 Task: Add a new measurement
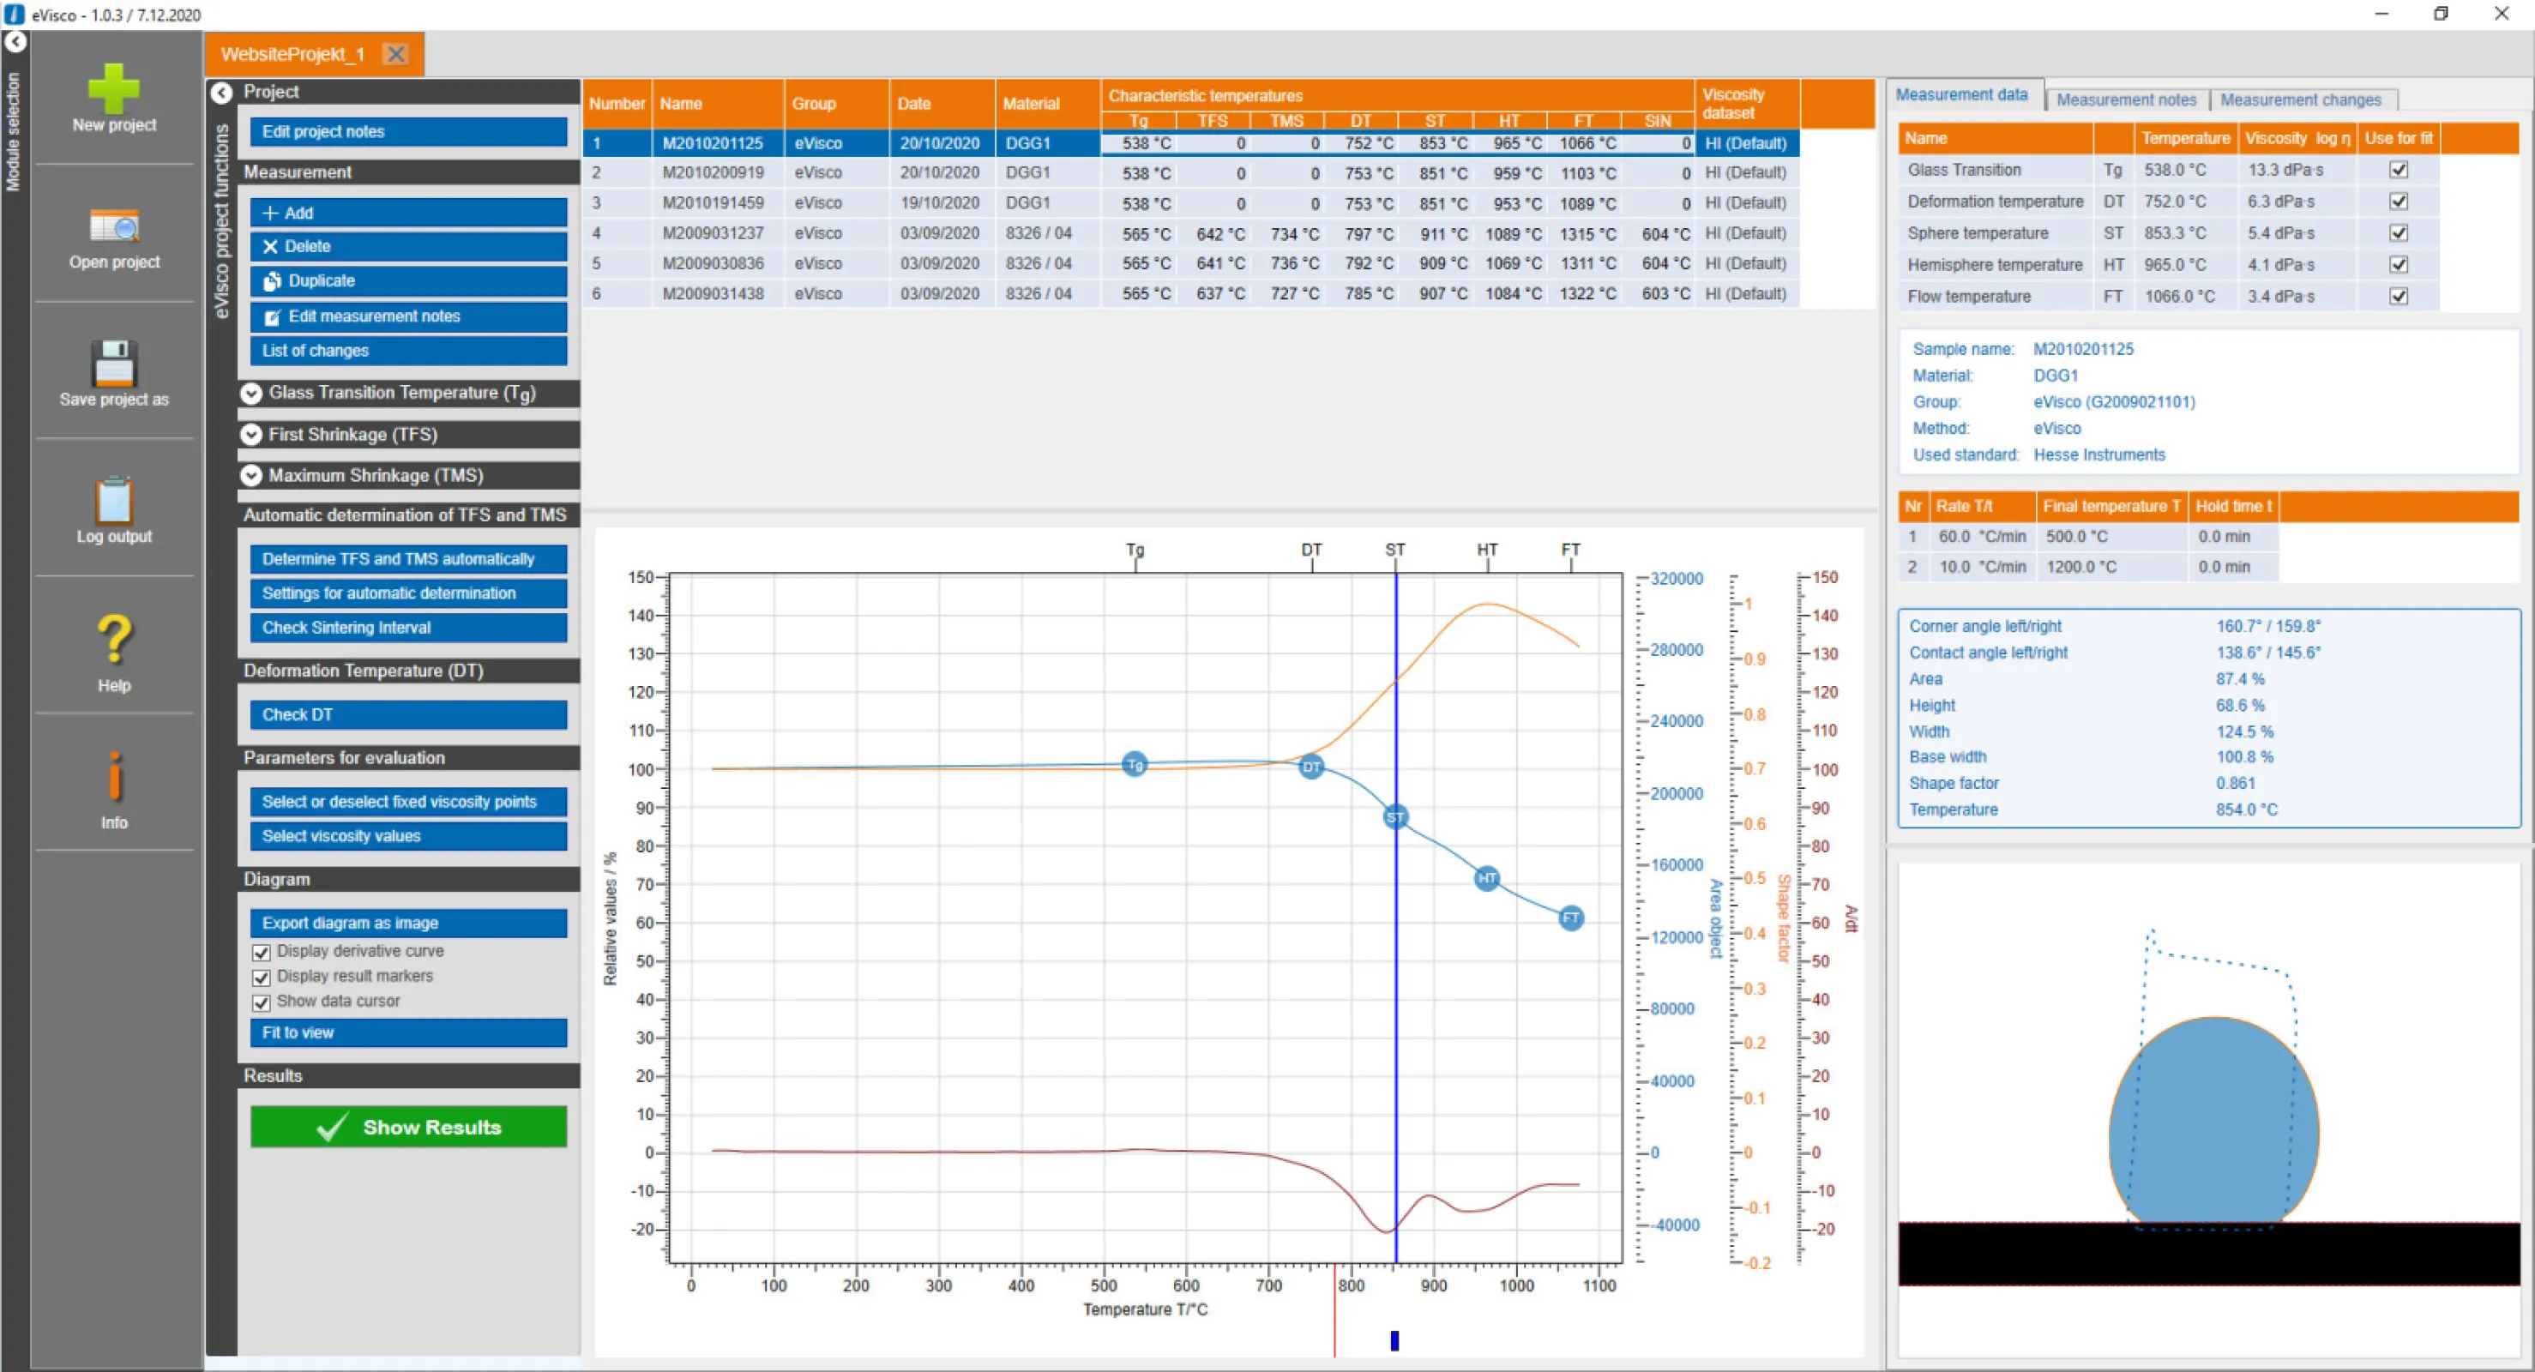click(x=407, y=212)
